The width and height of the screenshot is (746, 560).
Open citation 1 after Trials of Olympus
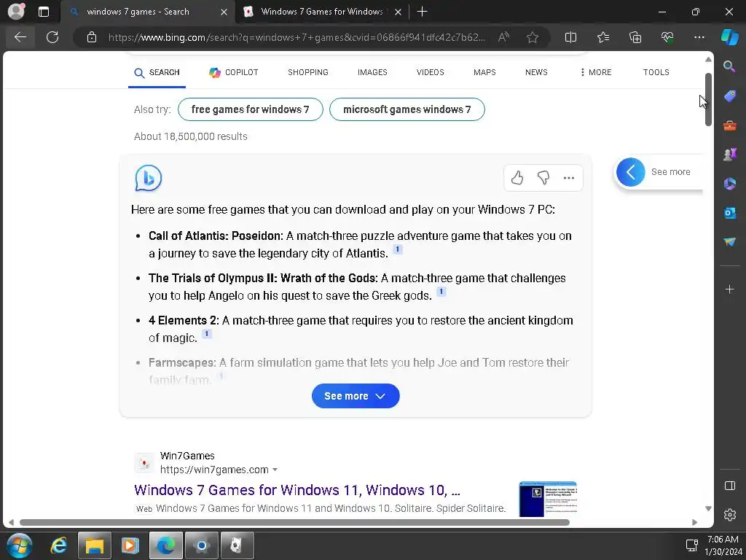click(x=441, y=292)
